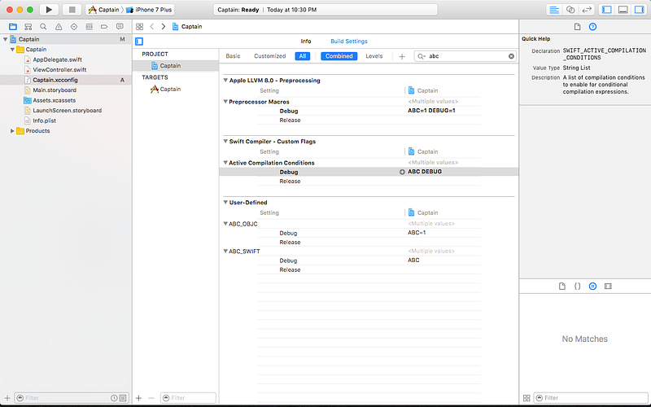The image size is (651, 407).
Task: Show Customized build settings
Action: point(270,56)
